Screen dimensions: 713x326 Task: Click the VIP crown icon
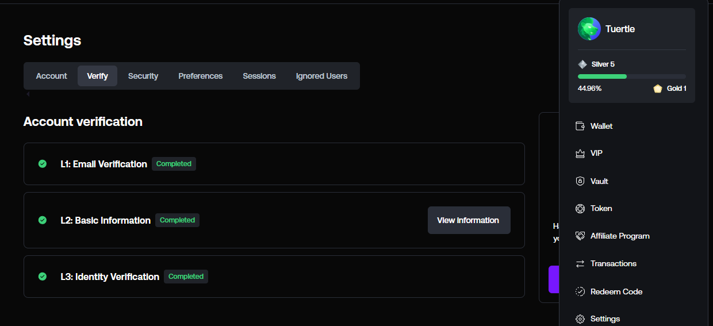pos(580,154)
